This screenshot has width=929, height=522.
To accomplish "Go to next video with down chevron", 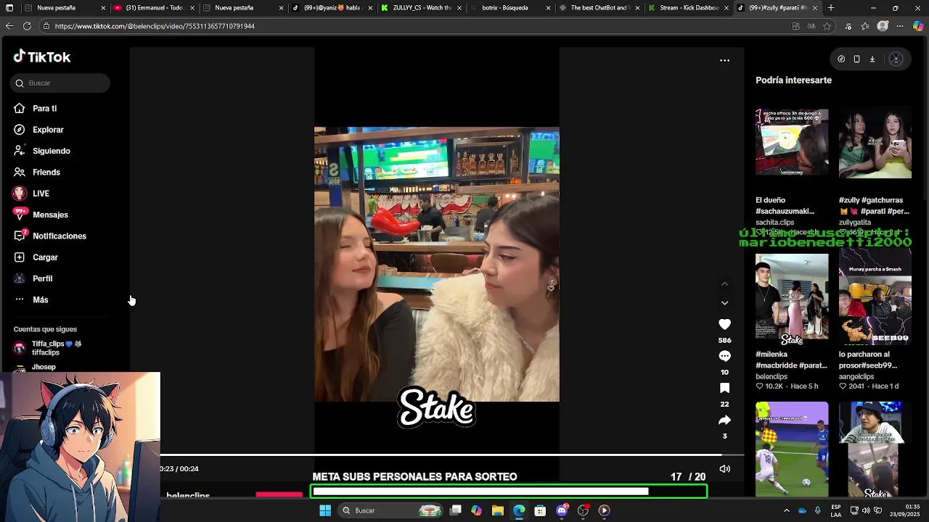I will (x=724, y=303).
